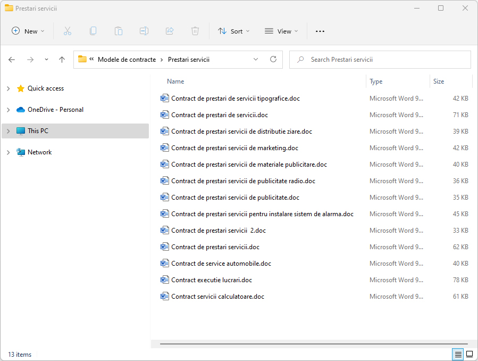The height and width of the screenshot is (361, 478).
Task: Expand address bar history dropdown
Action: click(x=256, y=59)
